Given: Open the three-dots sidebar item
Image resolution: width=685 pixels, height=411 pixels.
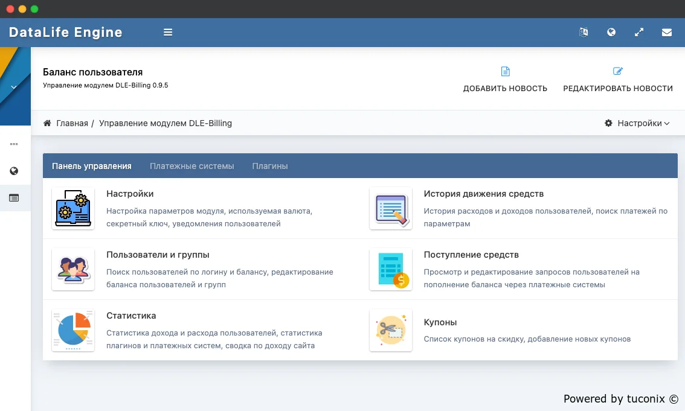Looking at the screenshot, I should [14, 144].
